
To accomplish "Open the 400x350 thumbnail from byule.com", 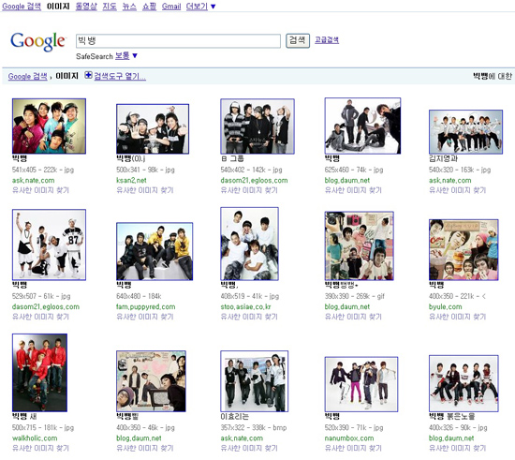I will tap(463, 250).
